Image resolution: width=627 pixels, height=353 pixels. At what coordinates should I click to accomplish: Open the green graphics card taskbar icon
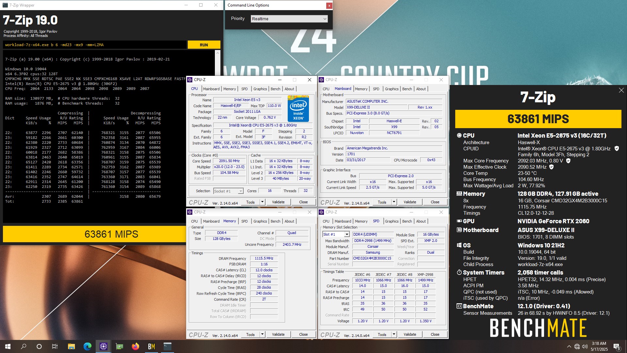pyautogui.click(x=120, y=346)
